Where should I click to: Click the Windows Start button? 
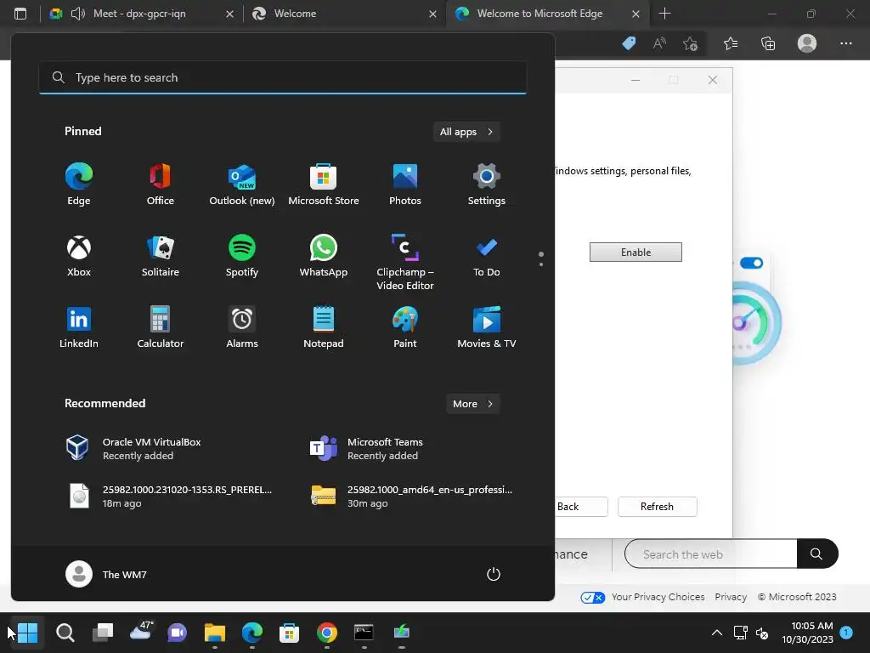27,633
